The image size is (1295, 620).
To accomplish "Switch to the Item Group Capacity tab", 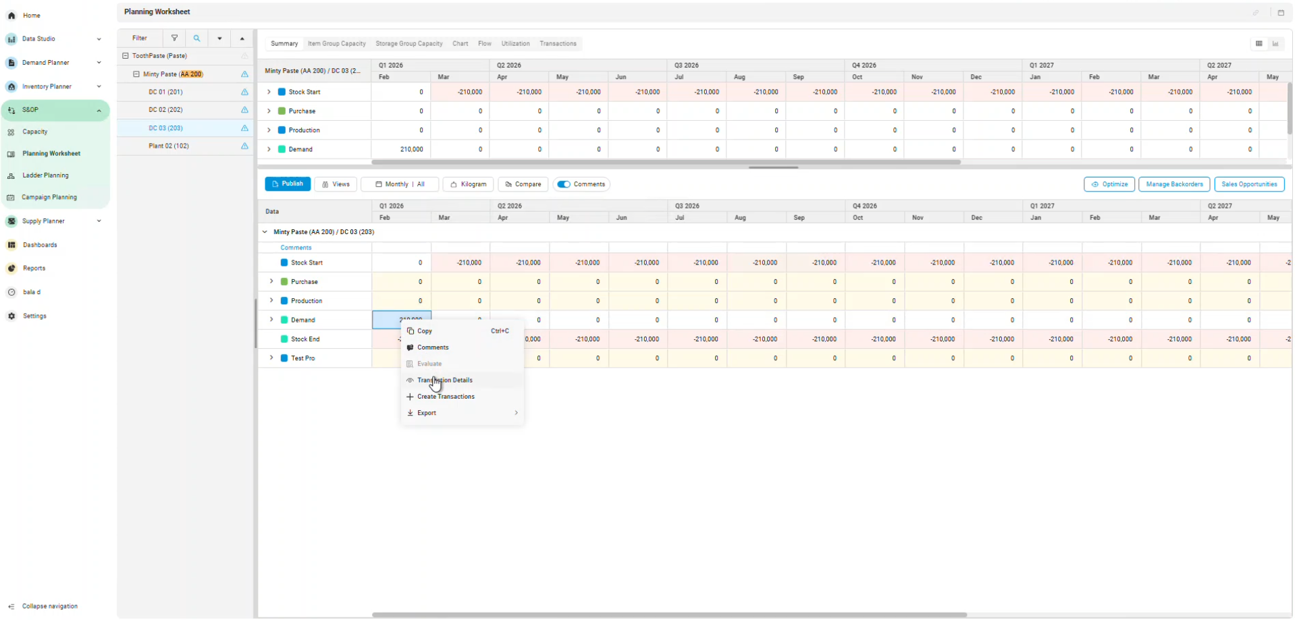I will tap(336, 44).
